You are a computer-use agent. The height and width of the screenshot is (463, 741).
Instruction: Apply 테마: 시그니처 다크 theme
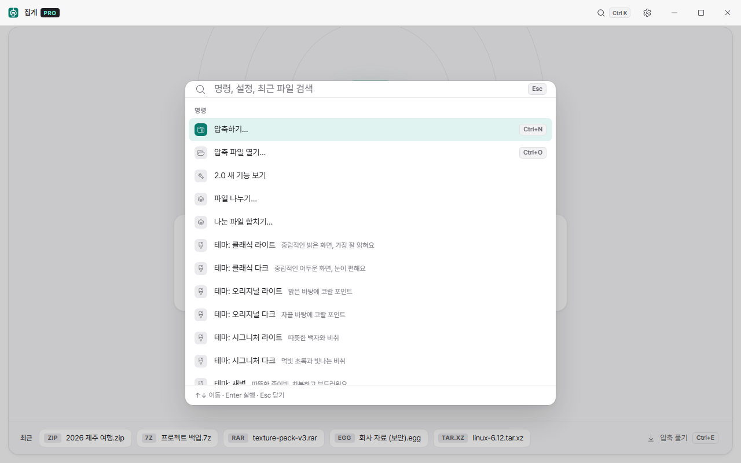pos(370,361)
